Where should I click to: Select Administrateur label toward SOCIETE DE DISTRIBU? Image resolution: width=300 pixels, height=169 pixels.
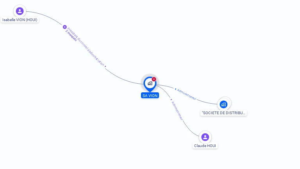click(187, 94)
